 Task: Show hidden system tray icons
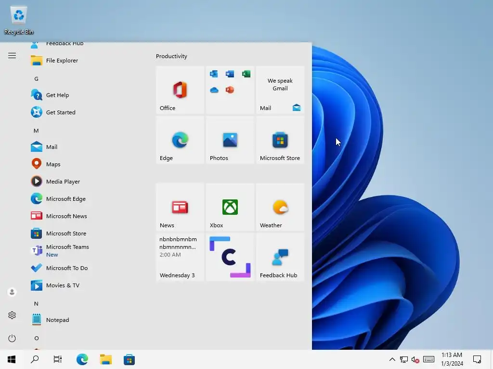pyautogui.click(x=392, y=359)
